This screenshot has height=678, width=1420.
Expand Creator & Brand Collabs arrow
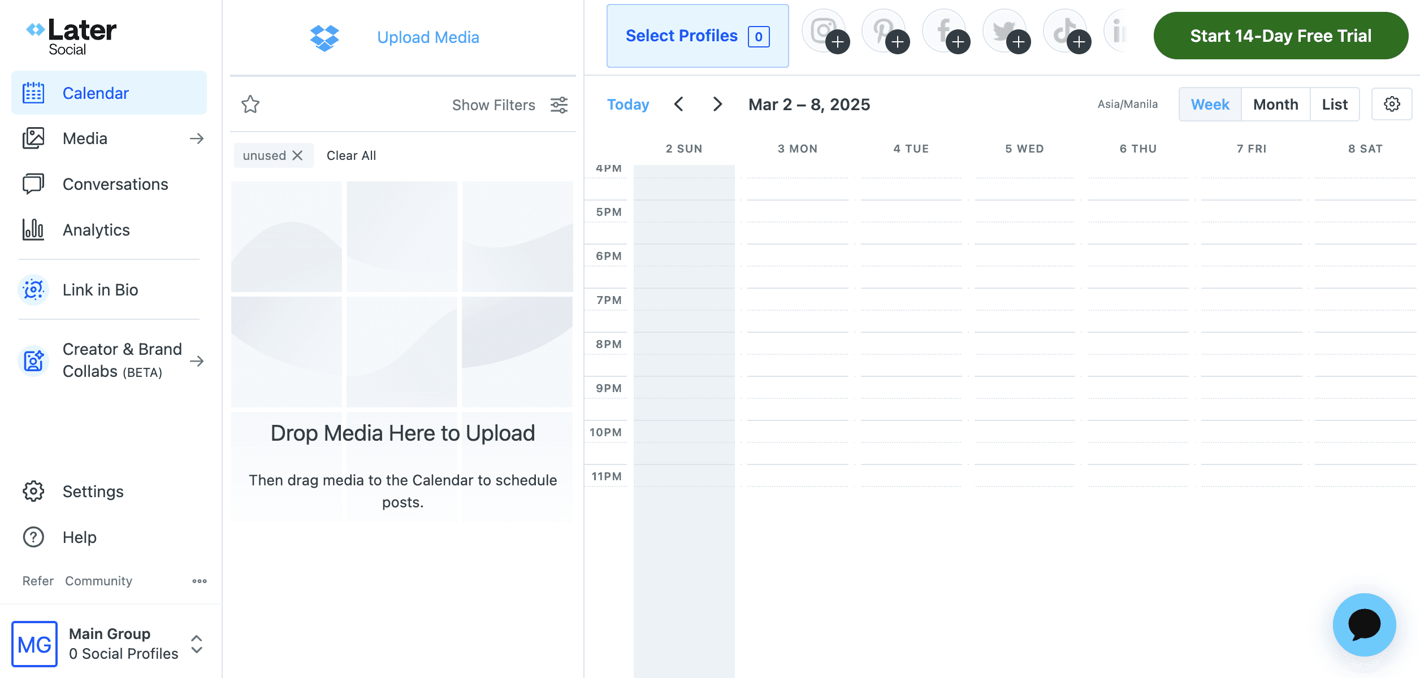197,361
